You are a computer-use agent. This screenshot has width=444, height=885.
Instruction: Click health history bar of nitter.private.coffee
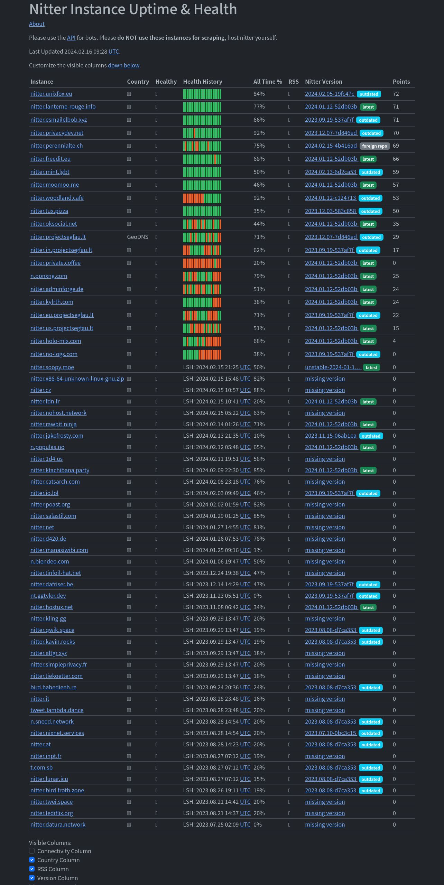click(202, 263)
